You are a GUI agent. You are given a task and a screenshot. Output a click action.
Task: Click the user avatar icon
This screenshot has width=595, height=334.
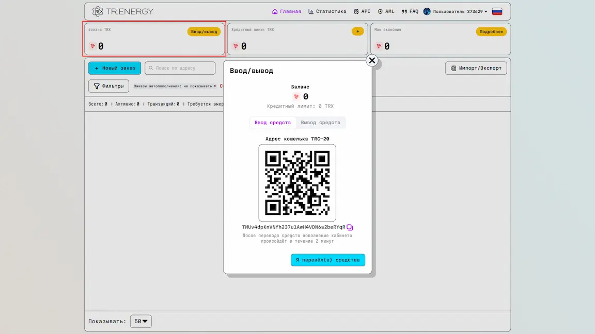tap(427, 11)
